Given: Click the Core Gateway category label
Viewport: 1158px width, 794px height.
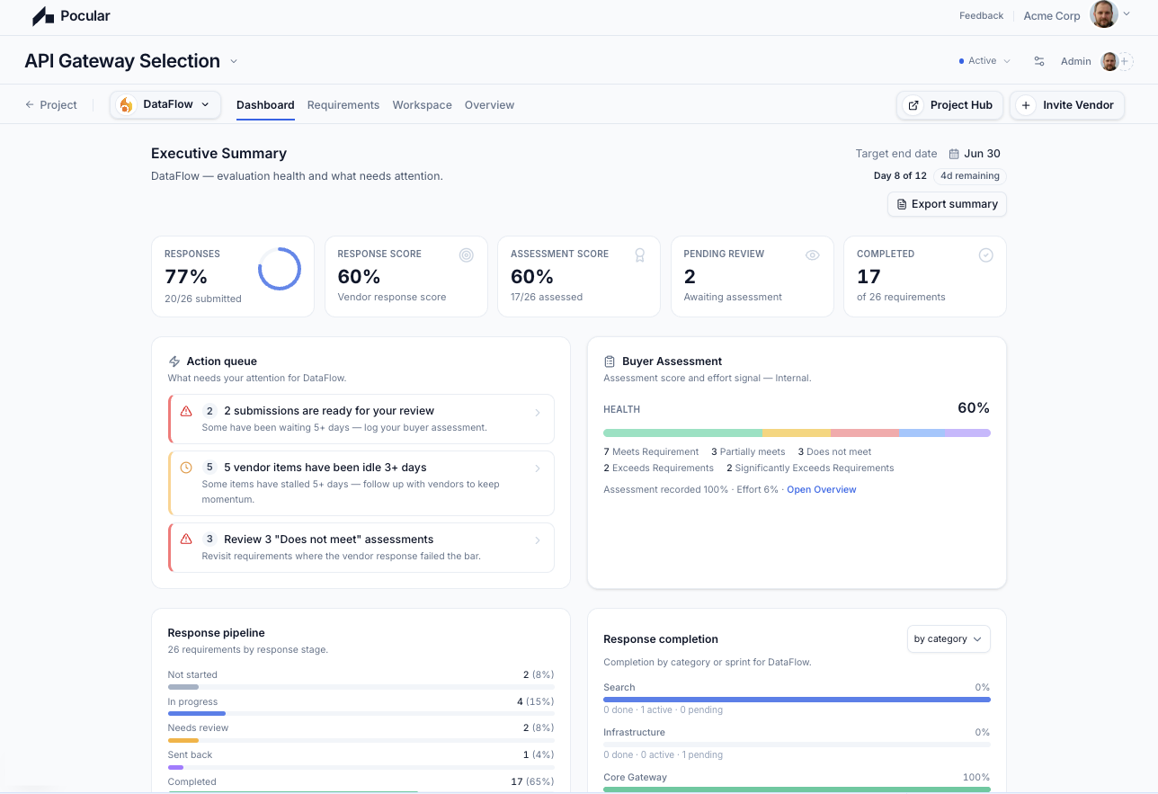Looking at the screenshot, I should [x=635, y=778].
